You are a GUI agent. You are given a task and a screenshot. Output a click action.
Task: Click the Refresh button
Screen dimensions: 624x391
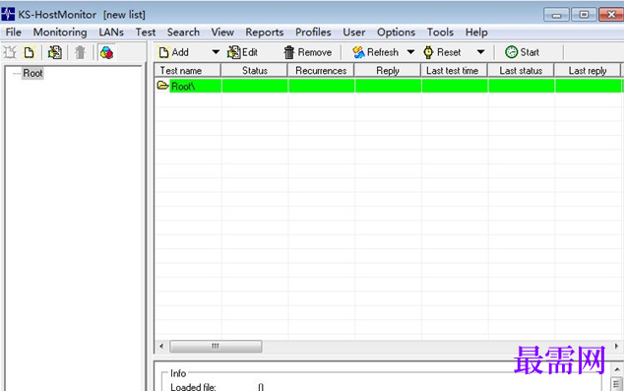(x=375, y=52)
